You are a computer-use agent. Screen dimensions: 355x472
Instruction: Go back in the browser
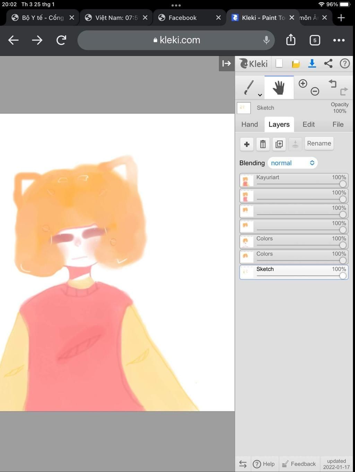click(14, 40)
